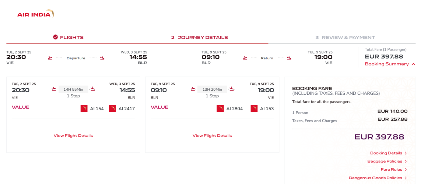Click the Air India logo
442x184 pixels.
pos(36,15)
